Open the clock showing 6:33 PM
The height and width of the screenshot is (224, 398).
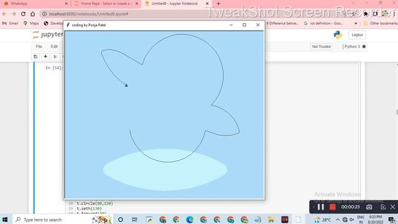(x=376, y=220)
